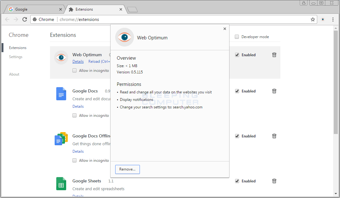Click the scrollbar down arrow
Viewport: 340px width, 198px height.
[x=336, y=194]
